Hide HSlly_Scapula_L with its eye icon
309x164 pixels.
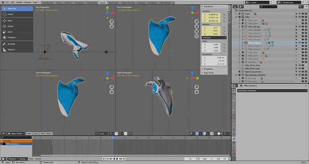pyautogui.click(x=300, y=43)
